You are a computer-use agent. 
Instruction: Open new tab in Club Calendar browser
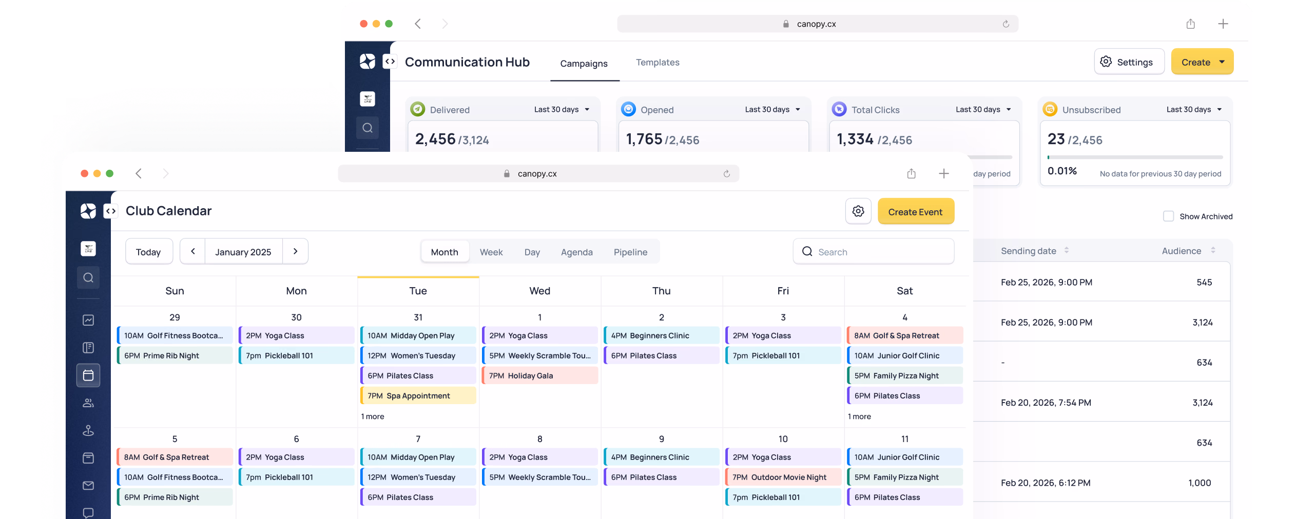point(944,173)
